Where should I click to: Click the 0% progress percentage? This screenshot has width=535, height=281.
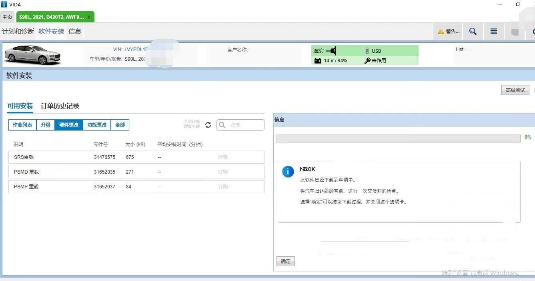(x=528, y=137)
